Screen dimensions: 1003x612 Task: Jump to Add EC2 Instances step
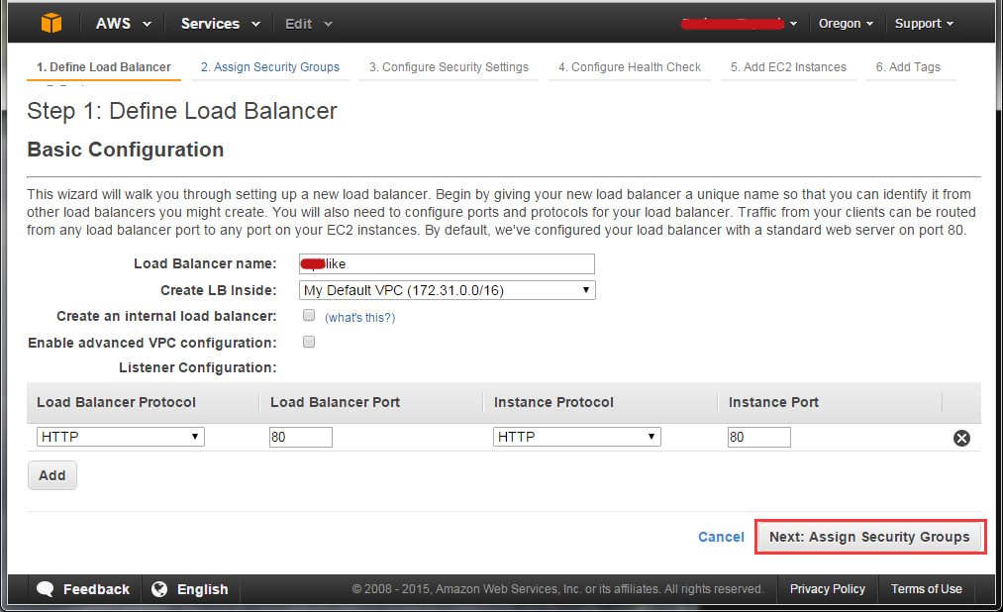click(788, 67)
